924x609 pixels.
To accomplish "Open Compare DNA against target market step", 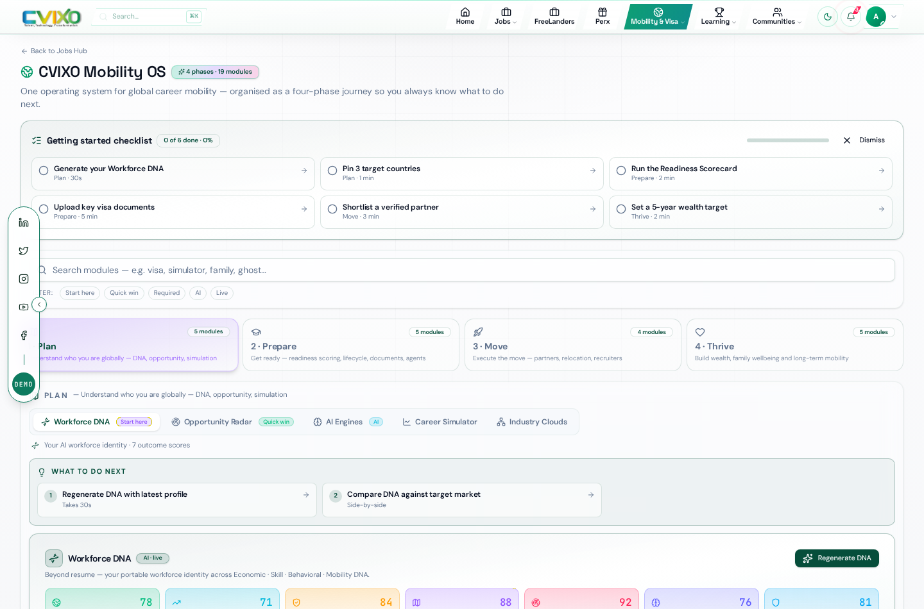I will (462, 500).
